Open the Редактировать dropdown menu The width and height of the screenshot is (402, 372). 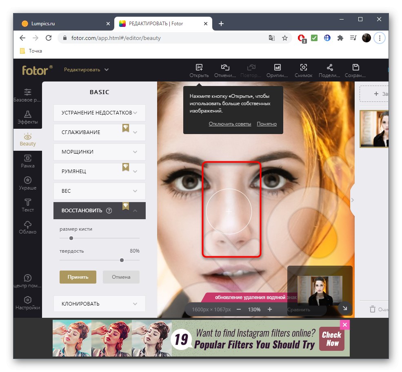coord(87,70)
